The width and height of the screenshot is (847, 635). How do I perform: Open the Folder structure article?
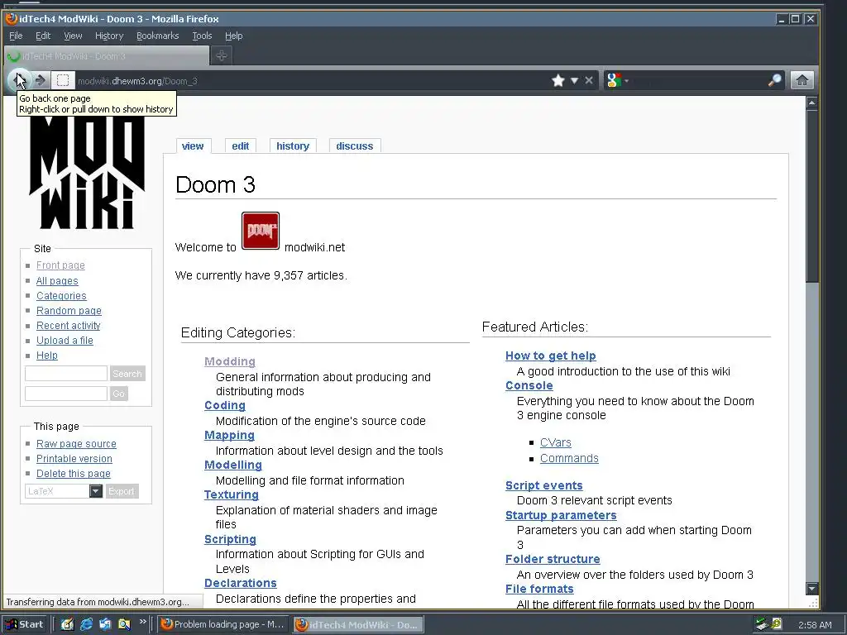point(553,559)
